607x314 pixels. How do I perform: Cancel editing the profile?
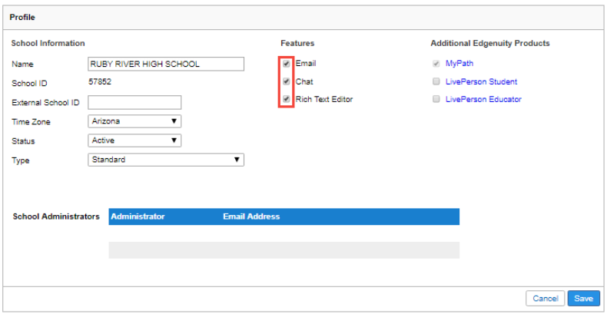(545, 299)
